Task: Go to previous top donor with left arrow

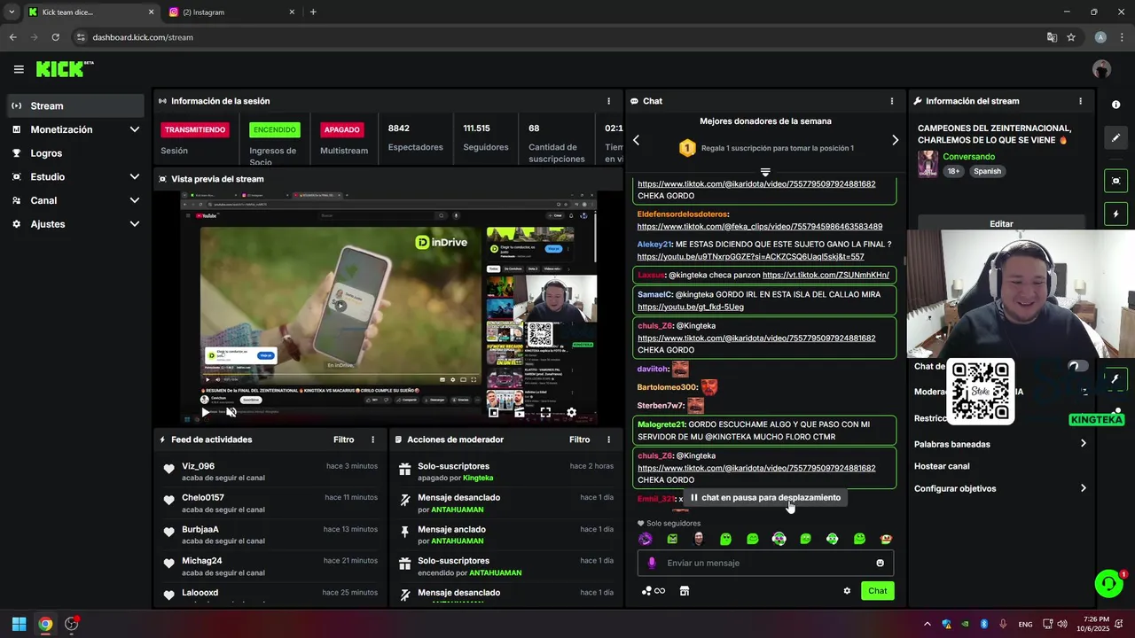Action: pyautogui.click(x=636, y=140)
